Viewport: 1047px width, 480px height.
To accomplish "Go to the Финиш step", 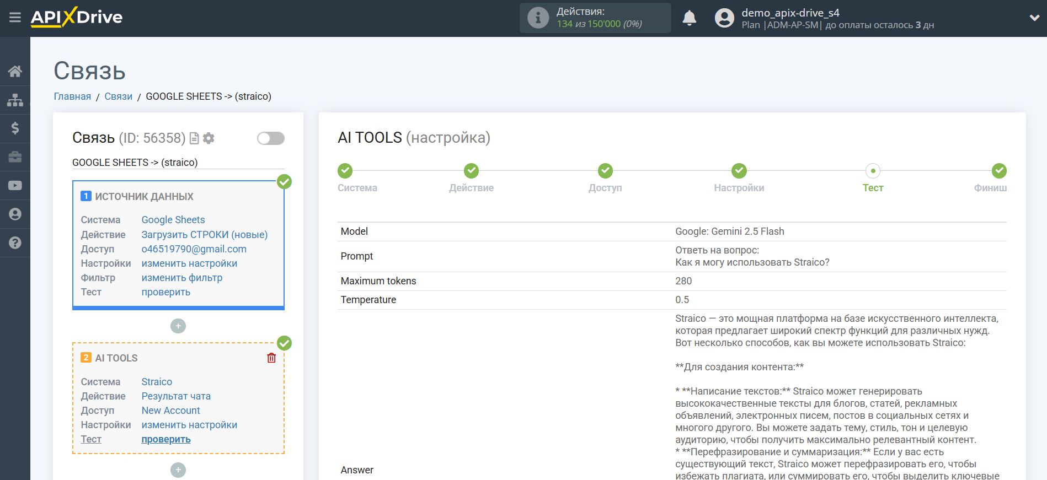I will [x=998, y=171].
